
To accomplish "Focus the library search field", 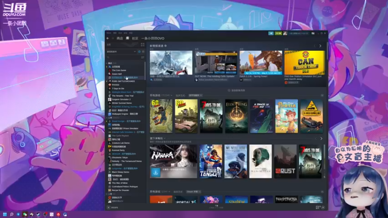I will point(123,57).
